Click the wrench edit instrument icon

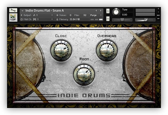[13, 10]
